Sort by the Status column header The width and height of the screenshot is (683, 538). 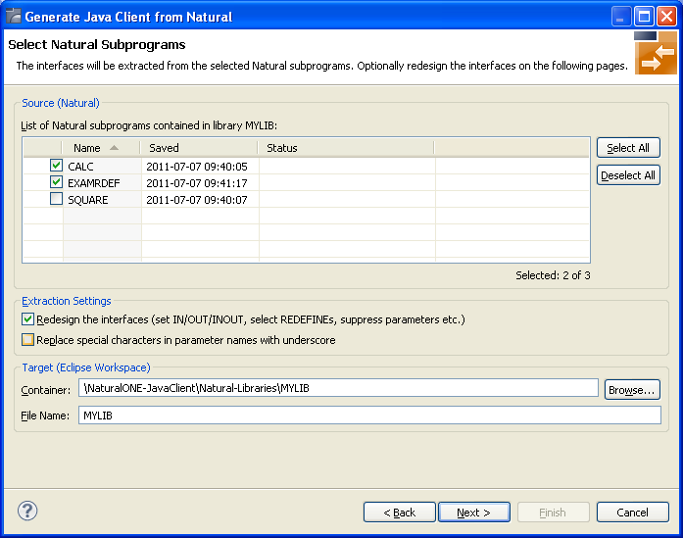pos(346,148)
